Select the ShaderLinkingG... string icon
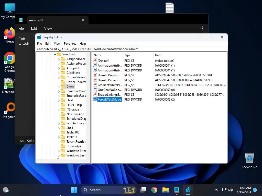This screenshot has width=262, height=196. [x=95, y=94]
